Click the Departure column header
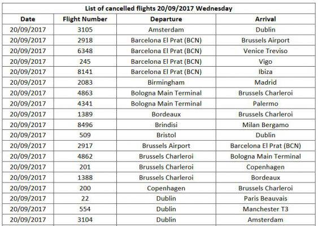The width and height of the screenshot is (318, 226). (166, 19)
